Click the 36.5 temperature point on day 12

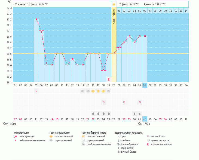72,59
